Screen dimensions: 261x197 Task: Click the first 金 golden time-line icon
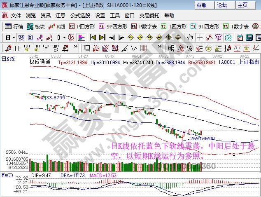[x=27, y=48]
